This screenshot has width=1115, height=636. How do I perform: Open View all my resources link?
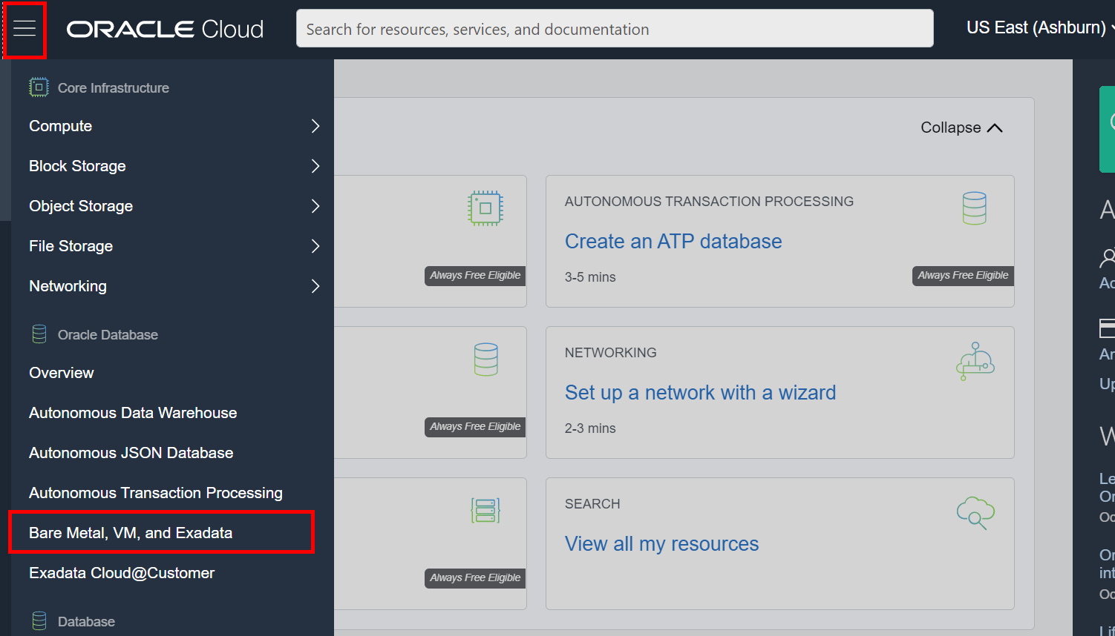click(x=661, y=544)
